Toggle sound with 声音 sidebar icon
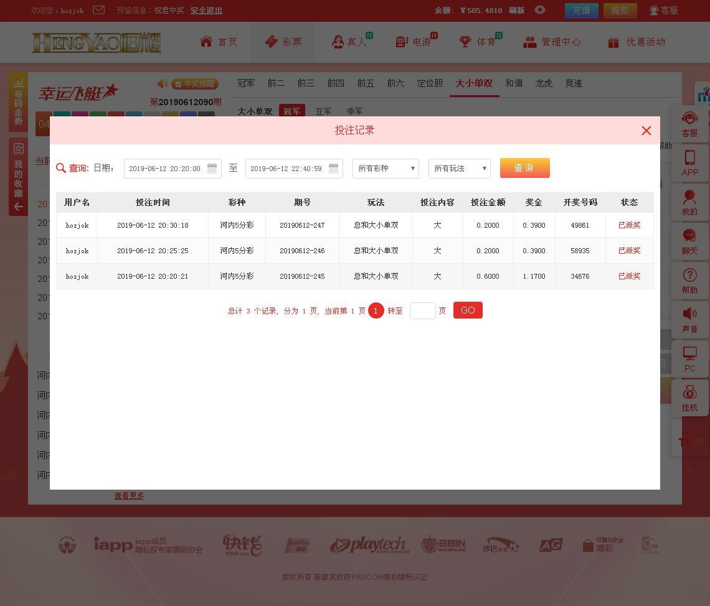The image size is (710, 606). (x=689, y=320)
